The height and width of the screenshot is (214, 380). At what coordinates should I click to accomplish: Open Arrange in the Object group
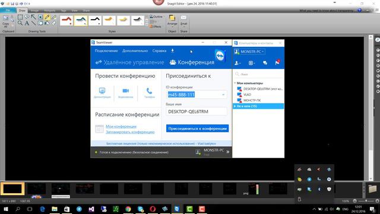(x=172, y=21)
